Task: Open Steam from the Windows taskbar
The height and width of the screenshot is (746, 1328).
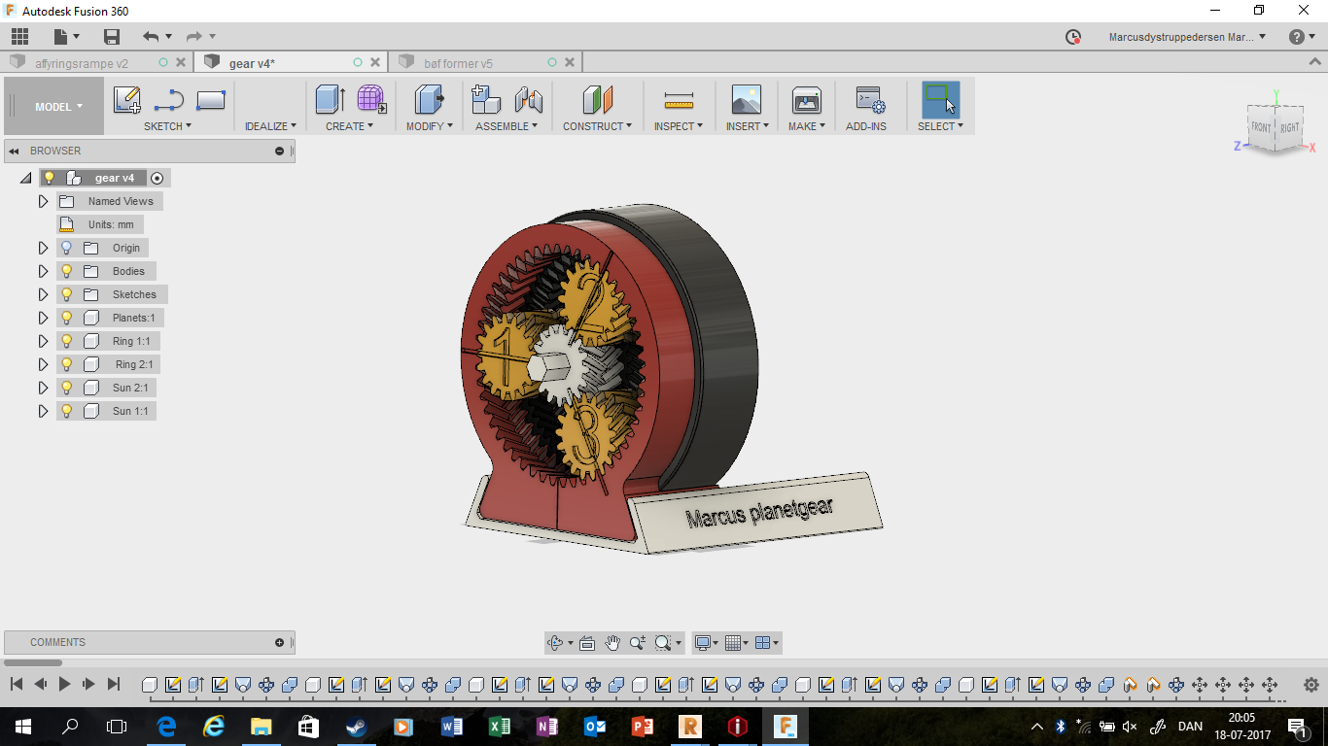Action: click(x=356, y=727)
